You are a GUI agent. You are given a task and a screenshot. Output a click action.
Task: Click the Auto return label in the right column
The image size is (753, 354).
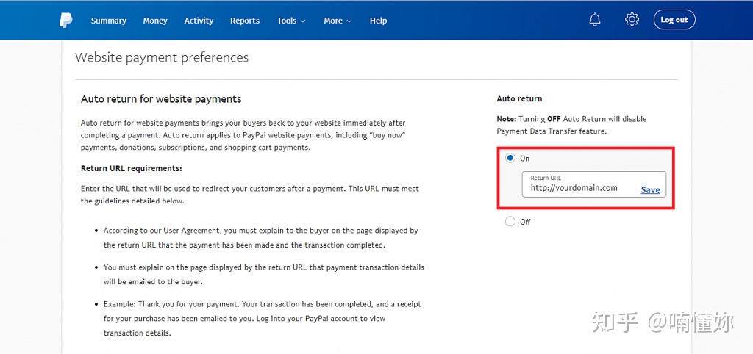point(519,98)
